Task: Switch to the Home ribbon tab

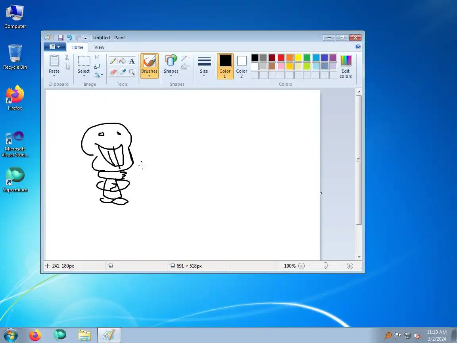Action: 77,47
